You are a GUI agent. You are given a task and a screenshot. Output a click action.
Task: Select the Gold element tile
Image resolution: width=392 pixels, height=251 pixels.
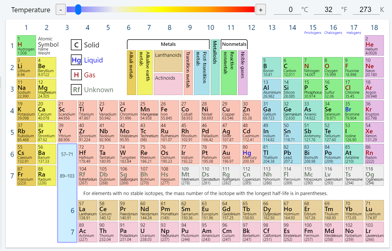(x=231, y=154)
